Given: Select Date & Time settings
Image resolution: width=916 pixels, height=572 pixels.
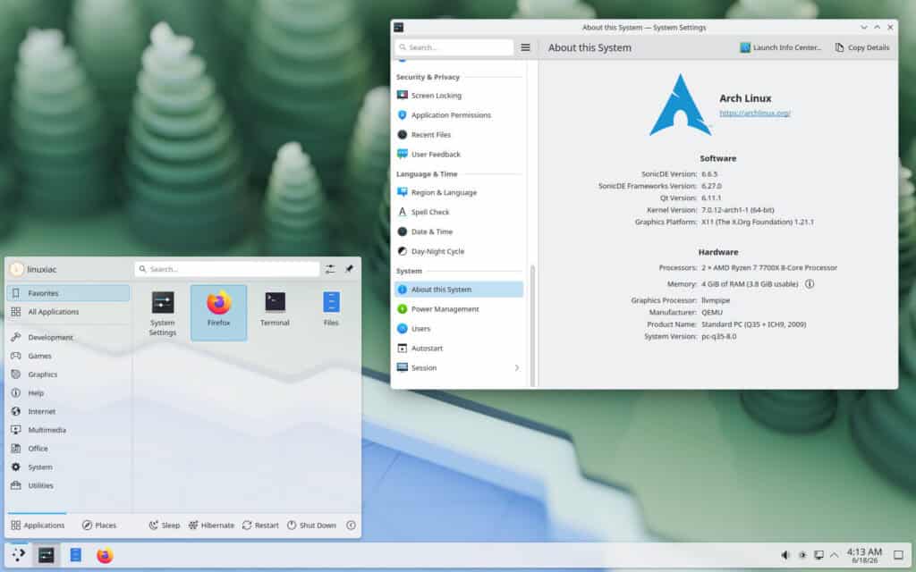Looking at the screenshot, I should [x=459, y=231].
